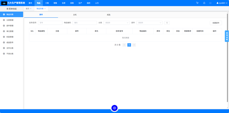Collapse the sidebar with 菜单收起
This screenshot has height=113, width=229.
coord(11,9)
